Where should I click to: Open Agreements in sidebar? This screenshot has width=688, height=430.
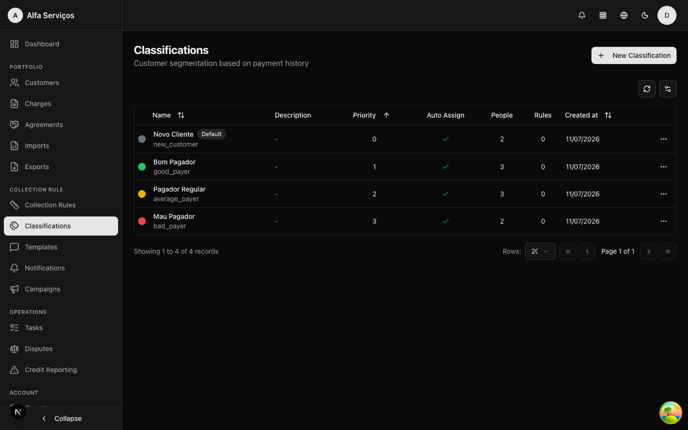pos(61,125)
